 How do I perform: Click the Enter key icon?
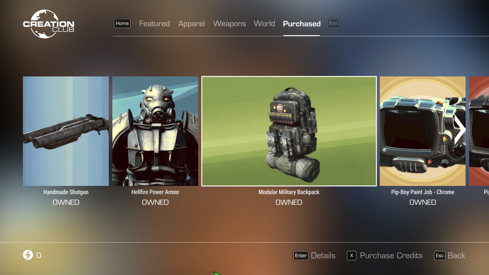(301, 255)
